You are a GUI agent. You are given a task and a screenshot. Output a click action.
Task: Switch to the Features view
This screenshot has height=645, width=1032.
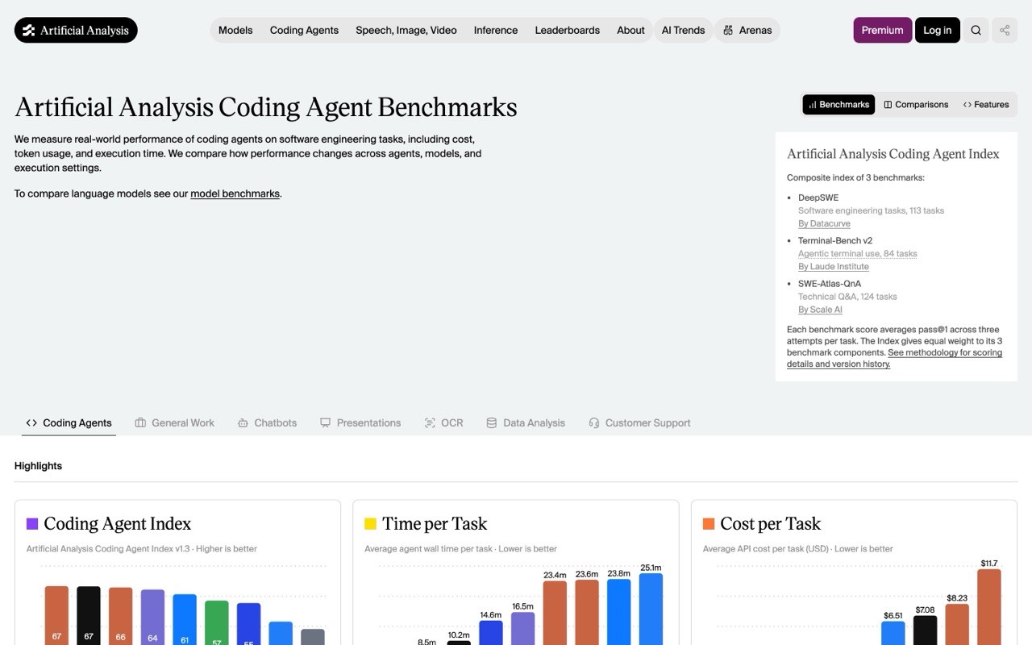coord(986,105)
